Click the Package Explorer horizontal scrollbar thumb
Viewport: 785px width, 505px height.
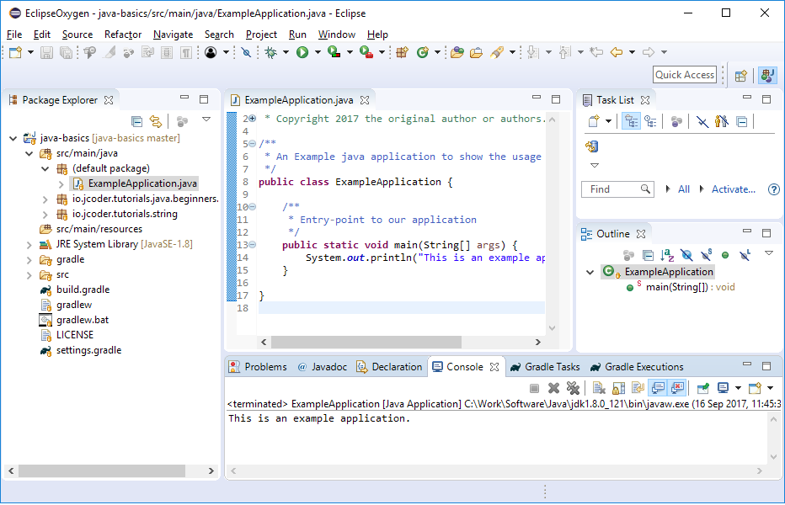(x=102, y=471)
